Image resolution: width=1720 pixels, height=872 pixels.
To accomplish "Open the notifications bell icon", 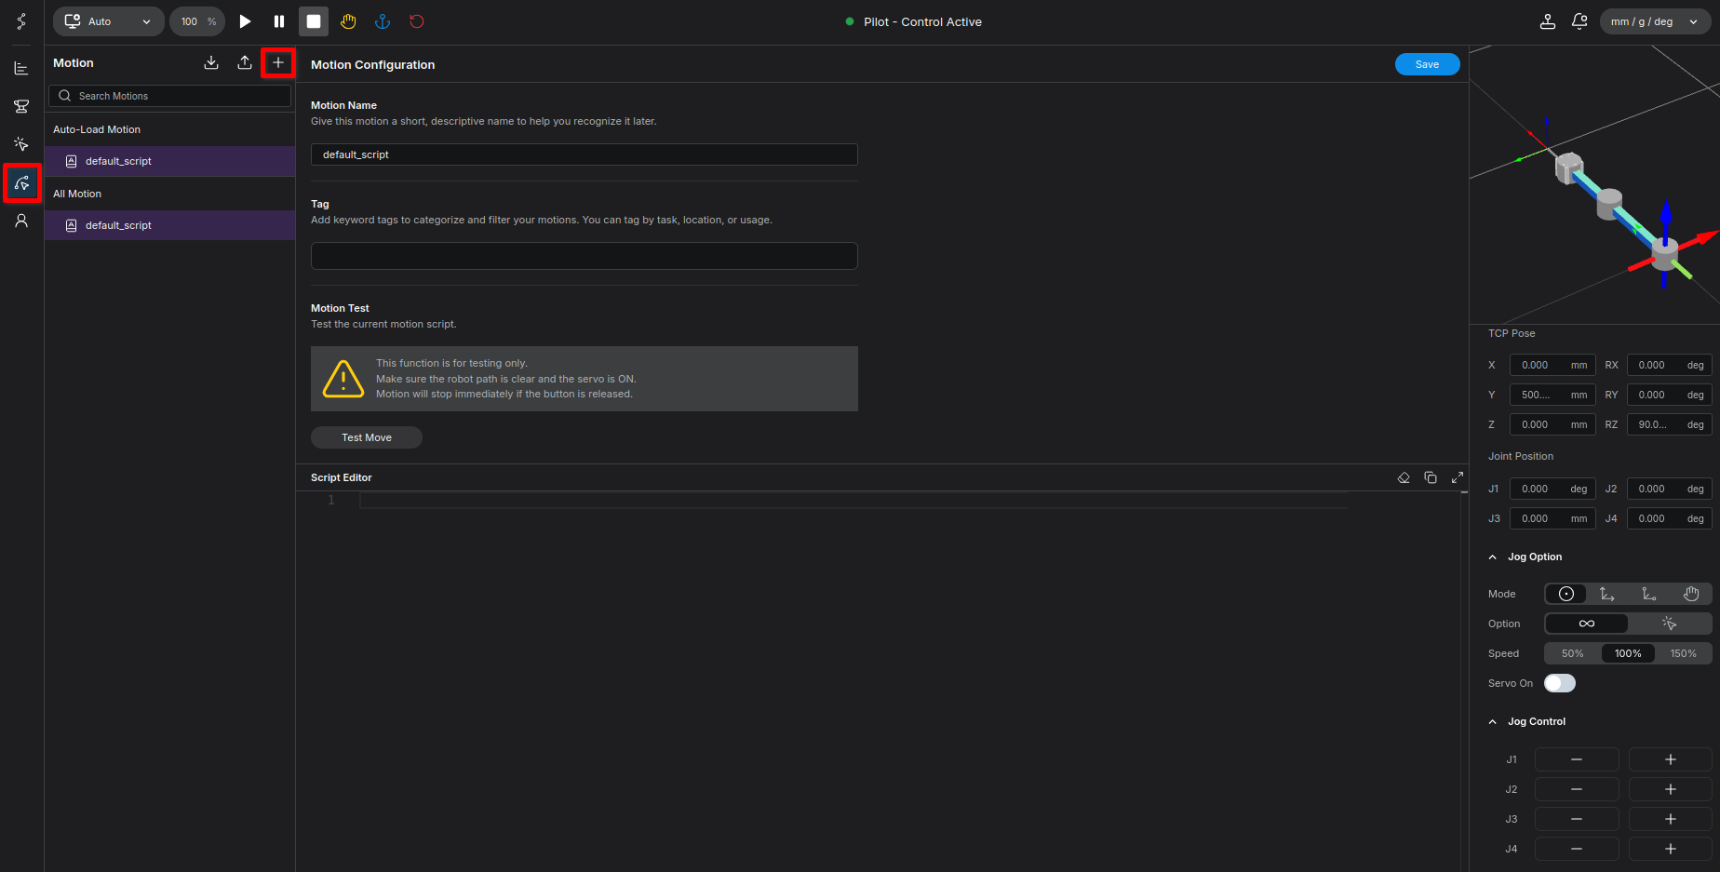I will [x=1579, y=21].
